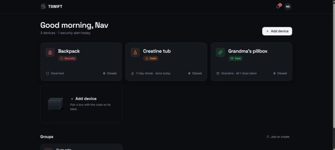Click the Grandma's pillbox pill icon
The image size is (335, 150).
(220, 52)
